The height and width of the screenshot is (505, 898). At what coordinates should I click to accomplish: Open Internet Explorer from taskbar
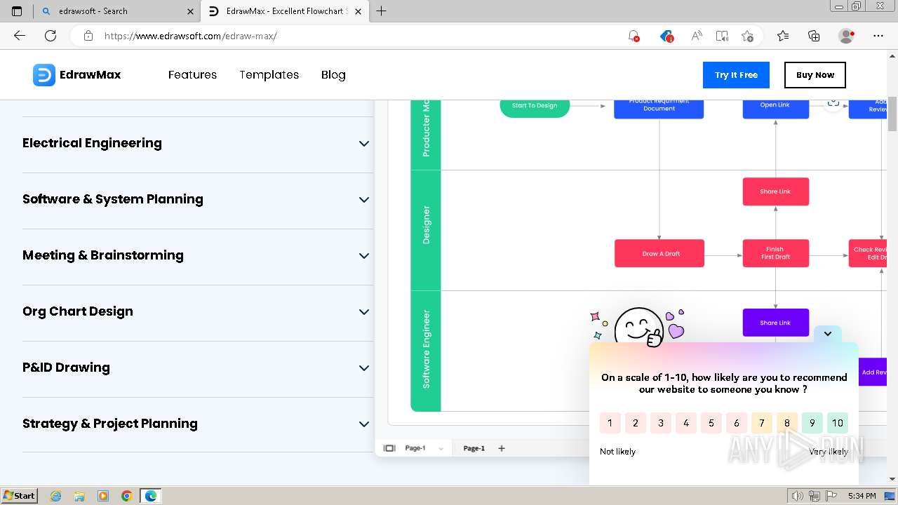(55, 496)
